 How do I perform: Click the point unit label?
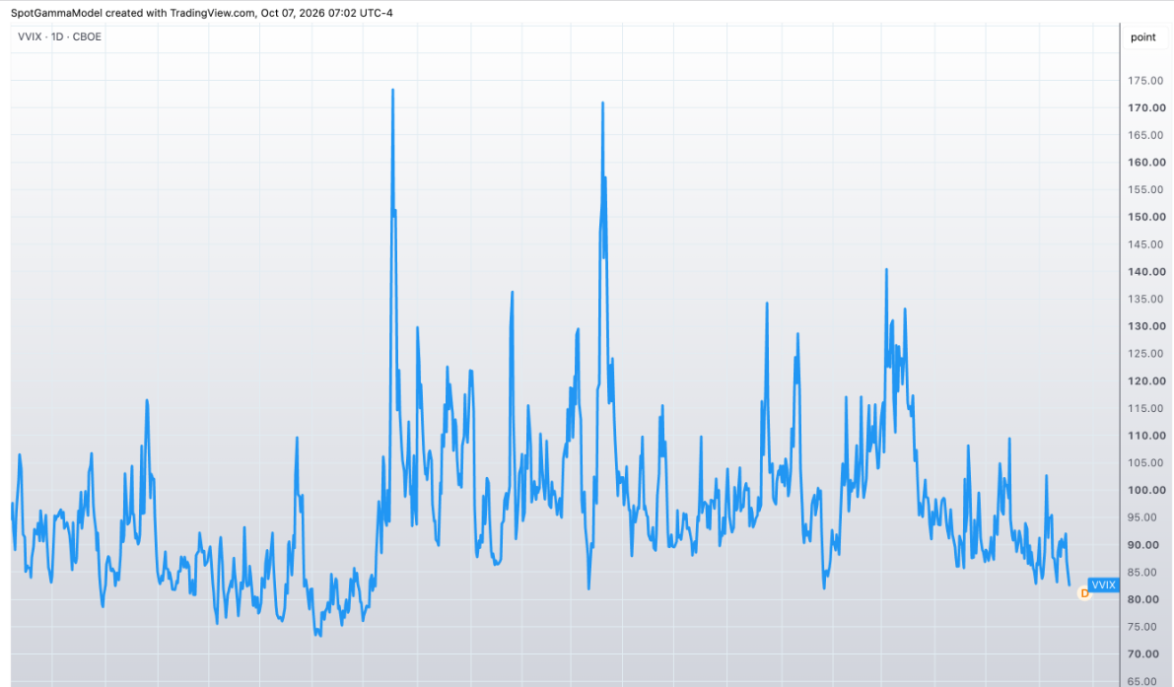1143,37
